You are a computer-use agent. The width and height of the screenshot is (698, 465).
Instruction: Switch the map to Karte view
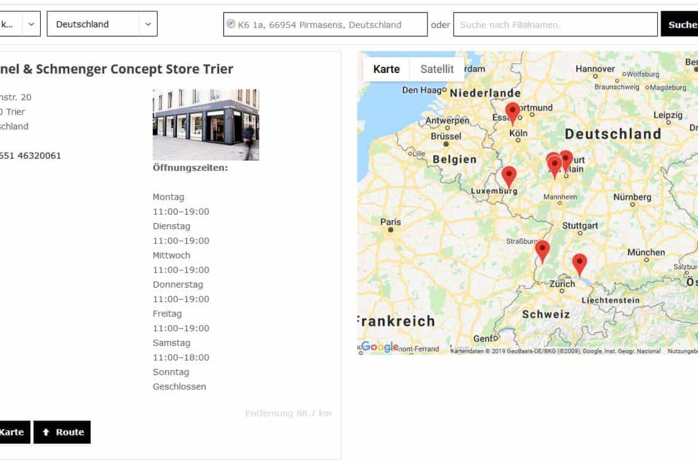click(x=387, y=69)
